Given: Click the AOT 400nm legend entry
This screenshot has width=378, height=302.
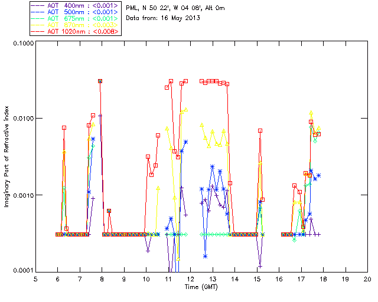Looking at the screenshot, I should [x=75, y=5].
